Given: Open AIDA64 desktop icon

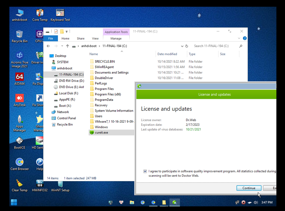Looking at the screenshot, I should coord(19,79).
